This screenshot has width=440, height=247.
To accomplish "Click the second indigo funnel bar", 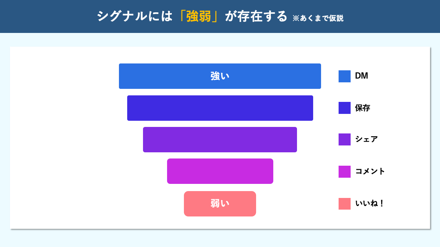I will click(x=220, y=108).
